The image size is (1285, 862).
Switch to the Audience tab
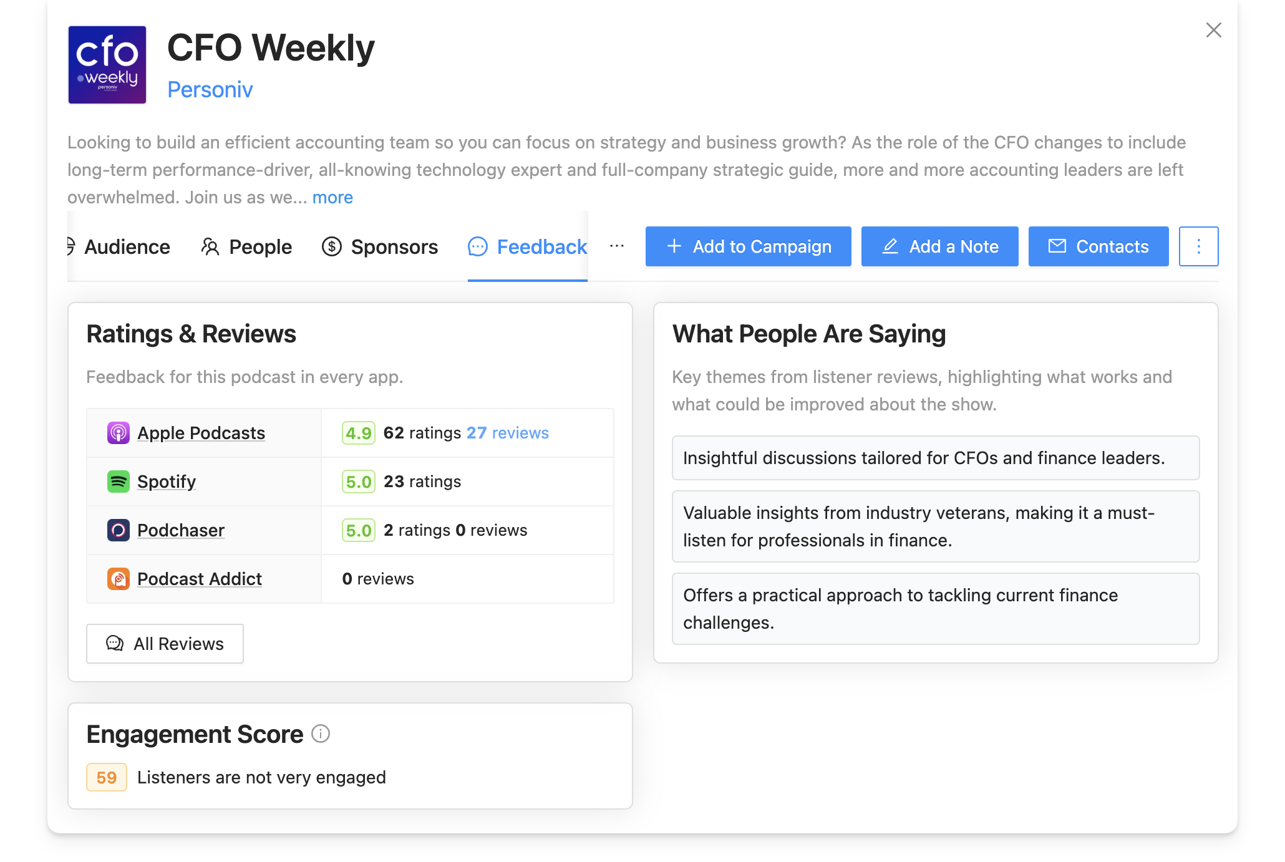tap(127, 246)
